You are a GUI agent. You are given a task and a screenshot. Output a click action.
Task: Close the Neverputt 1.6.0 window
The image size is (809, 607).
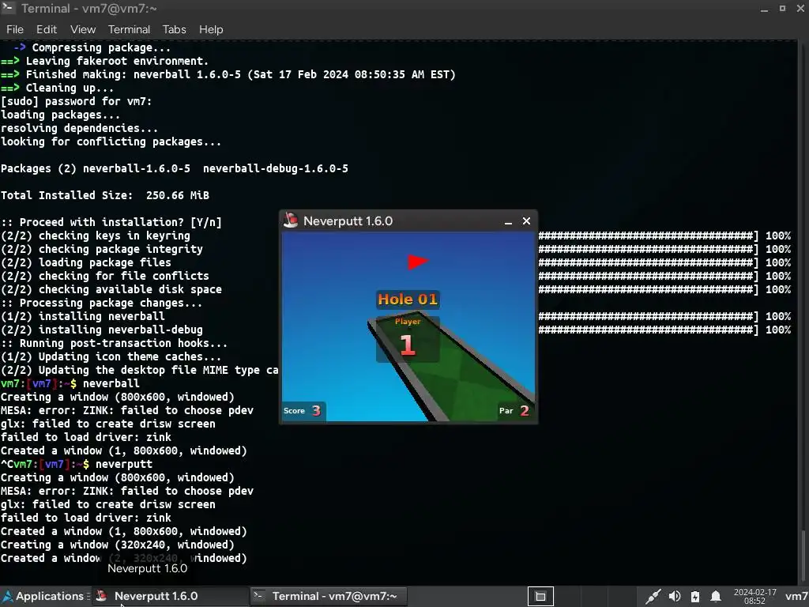point(526,221)
